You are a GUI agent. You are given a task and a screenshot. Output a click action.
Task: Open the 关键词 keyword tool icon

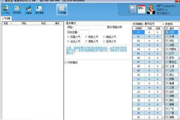[28, 10]
